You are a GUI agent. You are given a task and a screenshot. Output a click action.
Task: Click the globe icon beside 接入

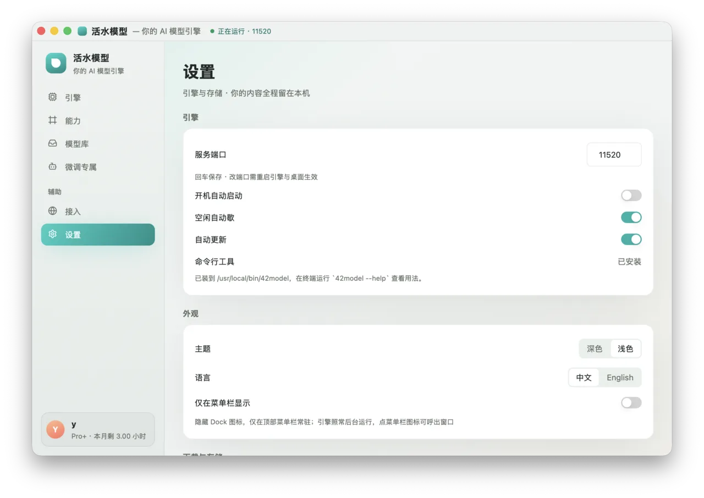click(52, 211)
